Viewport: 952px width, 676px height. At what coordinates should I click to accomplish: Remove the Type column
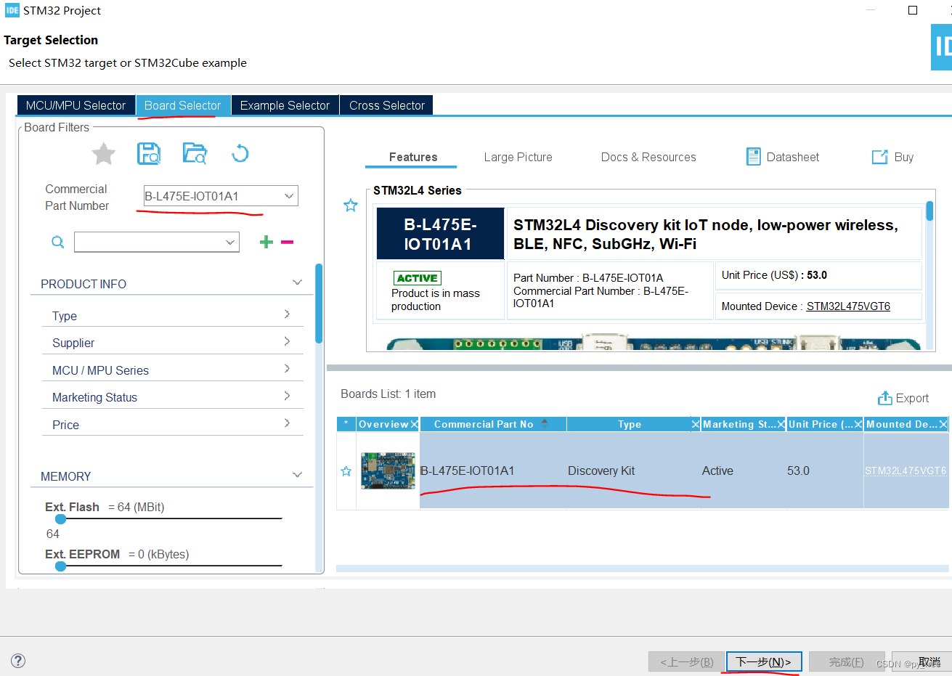[696, 424]
